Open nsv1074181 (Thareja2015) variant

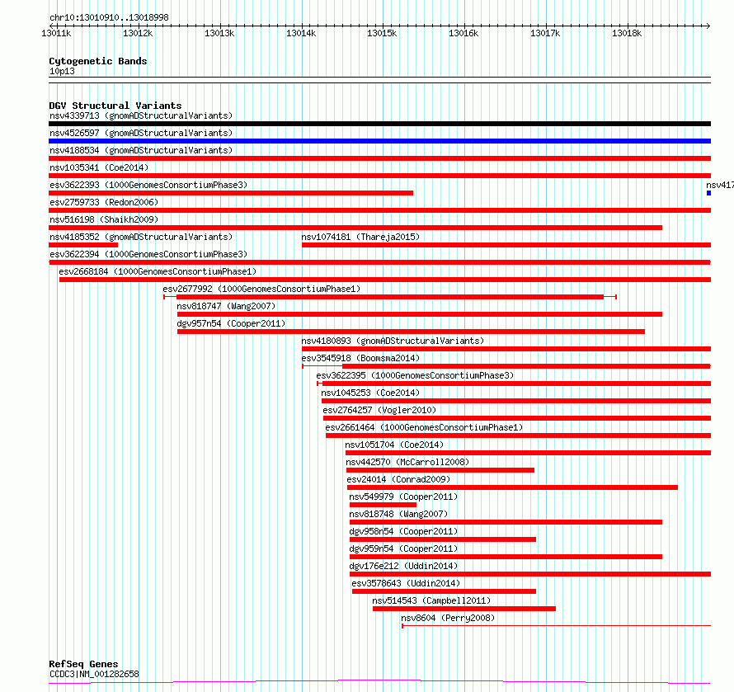point(360,237)
